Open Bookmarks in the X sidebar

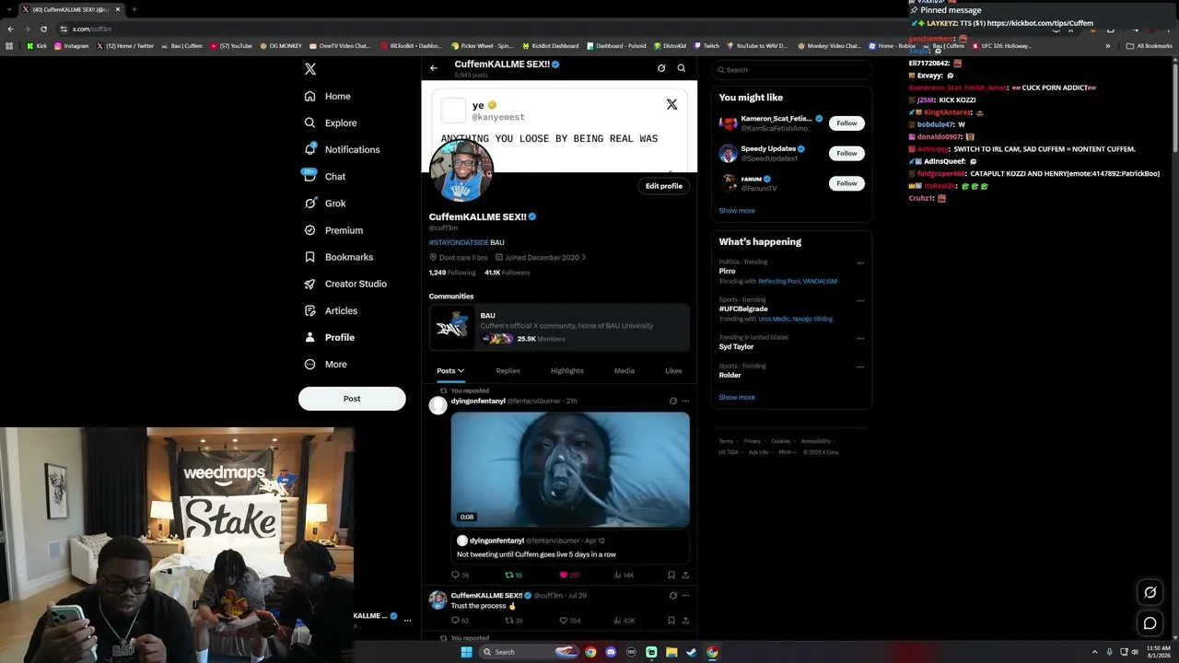(338, 257)
